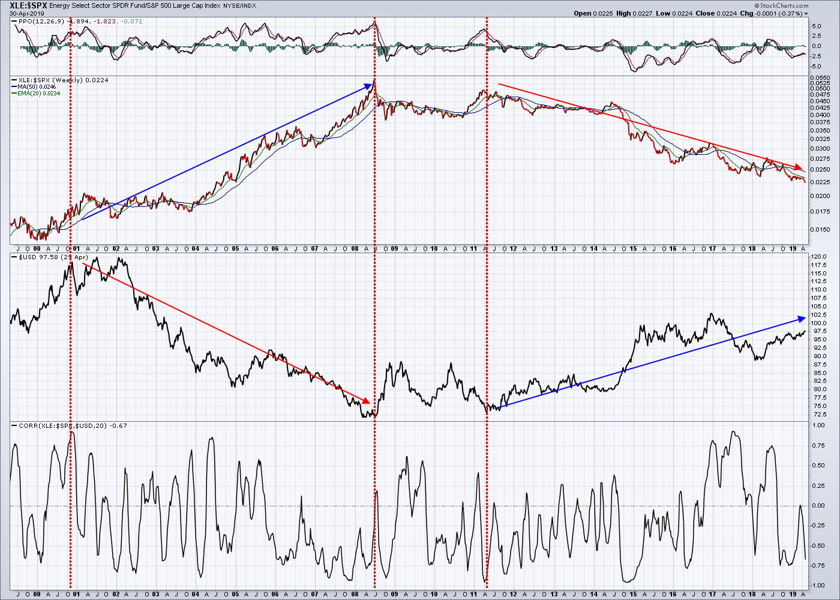Click year 12 on the ratio panel time axis
The width and height of the screenshot is (840, 600).
514,248
